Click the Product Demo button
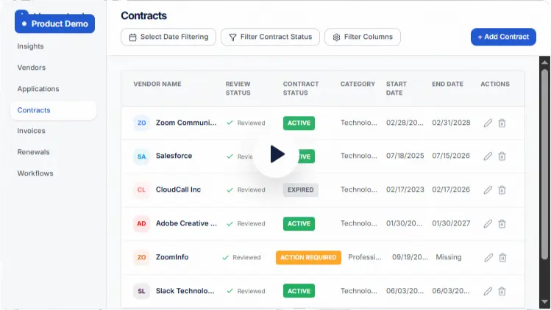Image resolution: width=551 pixels, height=310 pixels. tap(55, 24)
